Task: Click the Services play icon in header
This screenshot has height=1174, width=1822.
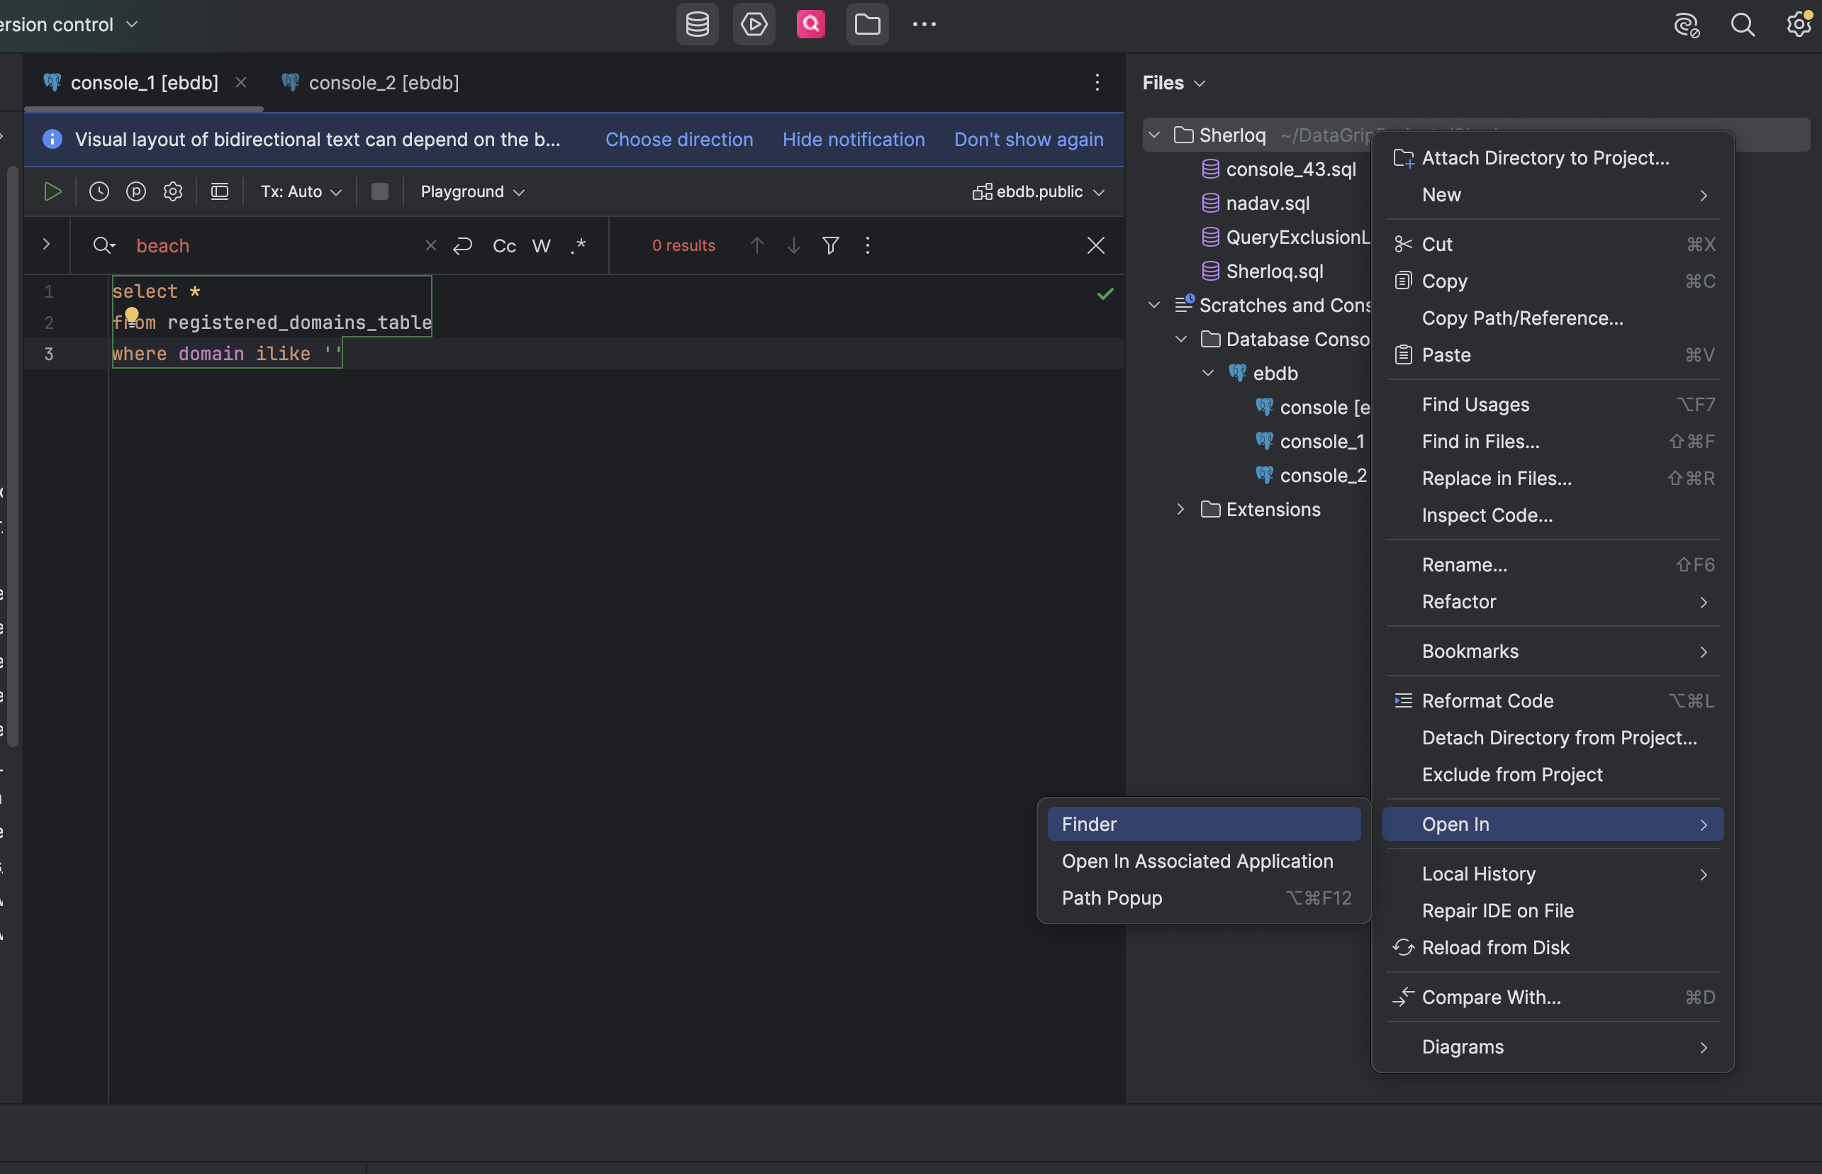Action: [753, 24]
